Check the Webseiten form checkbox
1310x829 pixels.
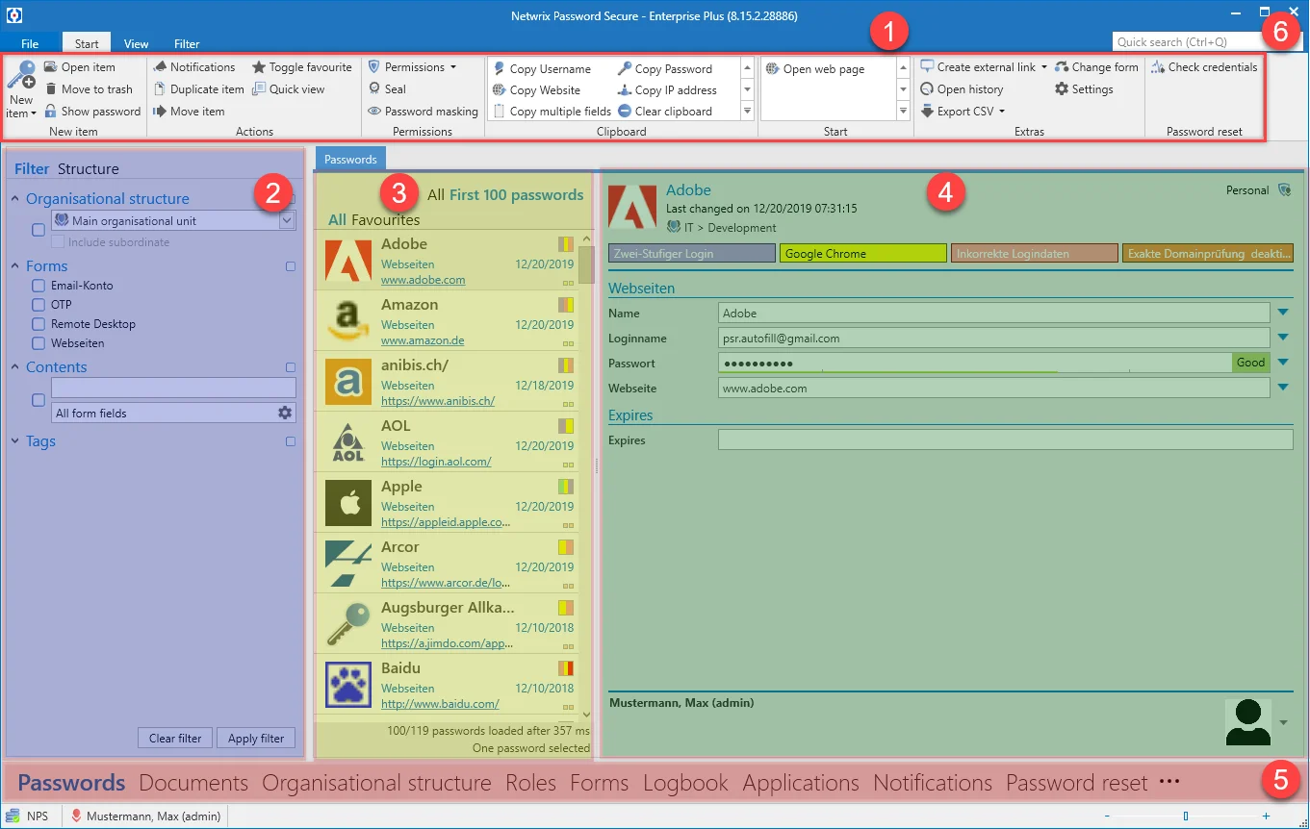click(x=39, y=343)
